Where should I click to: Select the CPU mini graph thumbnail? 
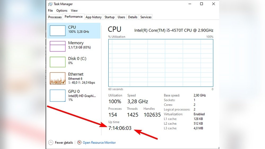tap(58, 31)
